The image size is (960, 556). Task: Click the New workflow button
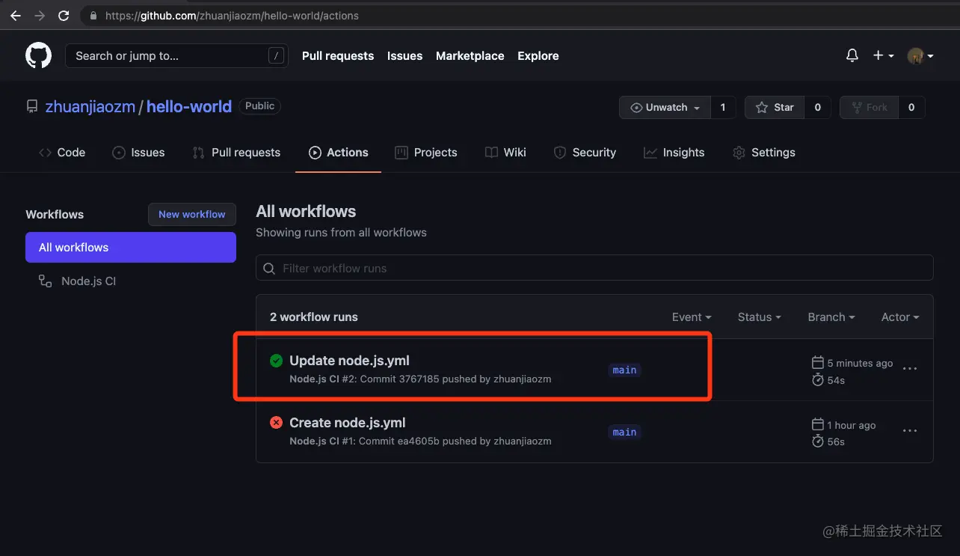[192, 214]
